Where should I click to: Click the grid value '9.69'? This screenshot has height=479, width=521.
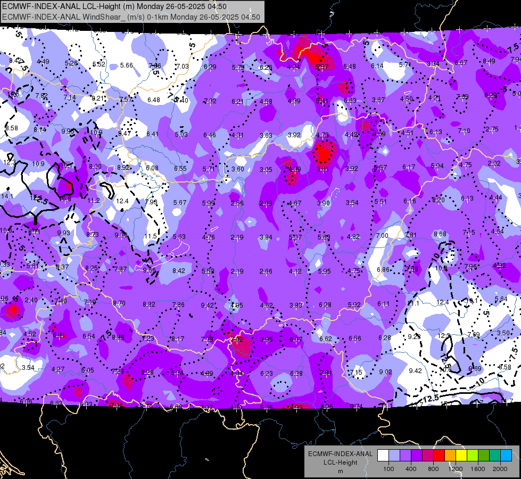[x=475, y=368]
